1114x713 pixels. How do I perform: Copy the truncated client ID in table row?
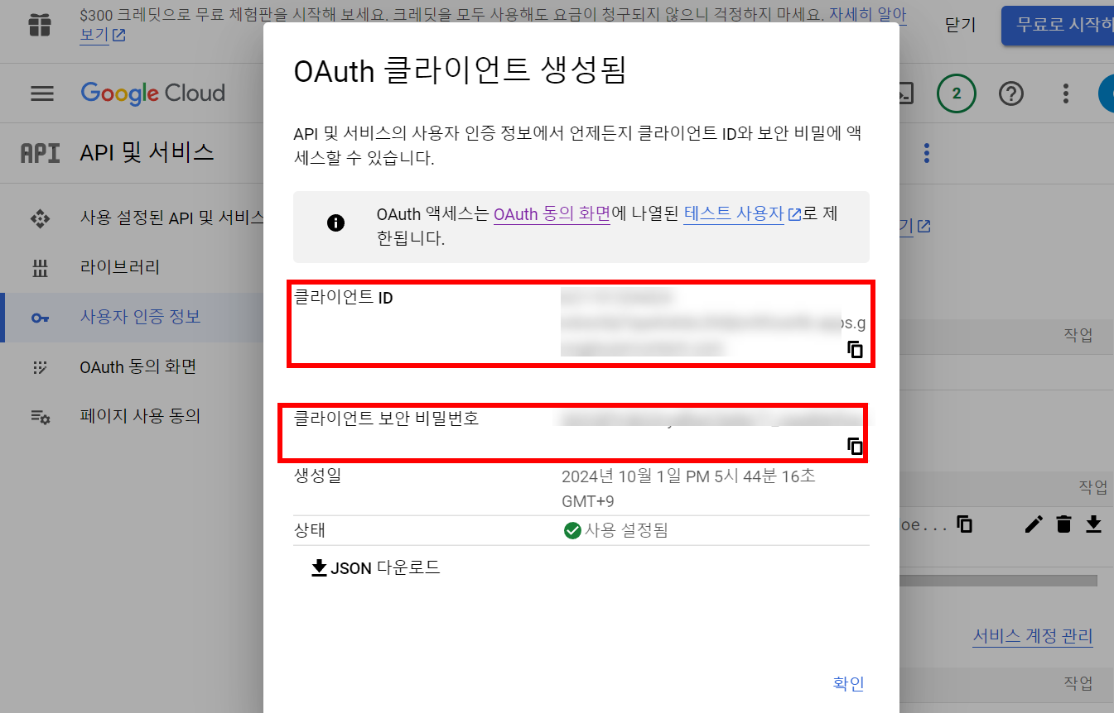click(x=964, y=524)
